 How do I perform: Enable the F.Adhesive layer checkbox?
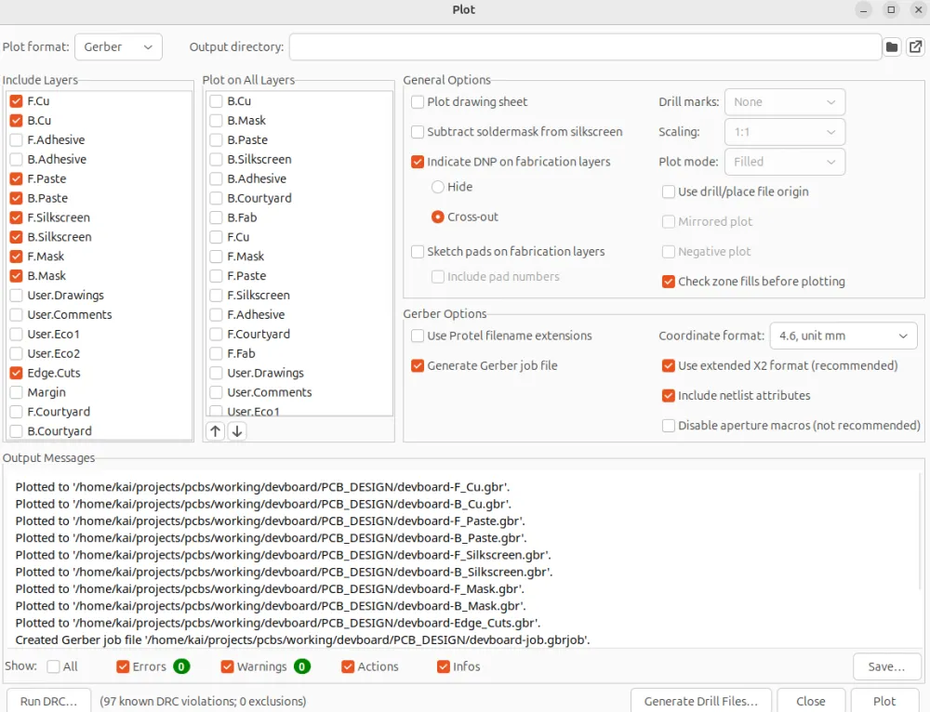click(17, 140)
